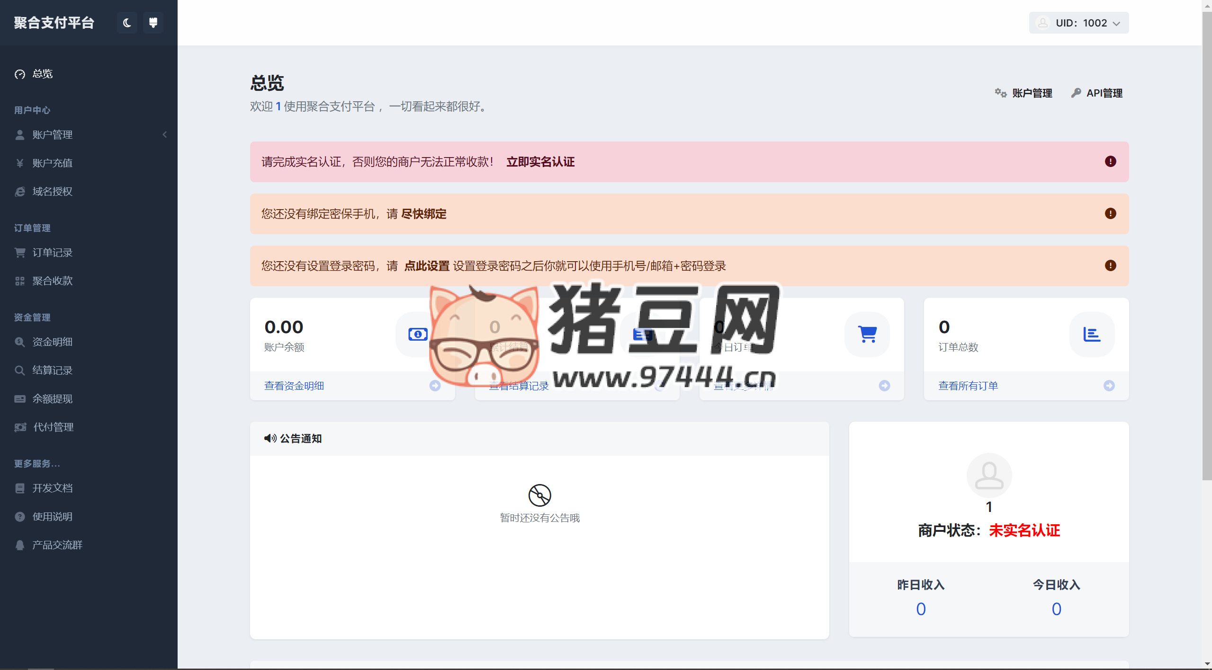Click the no-announcement compass icon
The height and width of the screenshot is (670, 1212).
[539, 495]
